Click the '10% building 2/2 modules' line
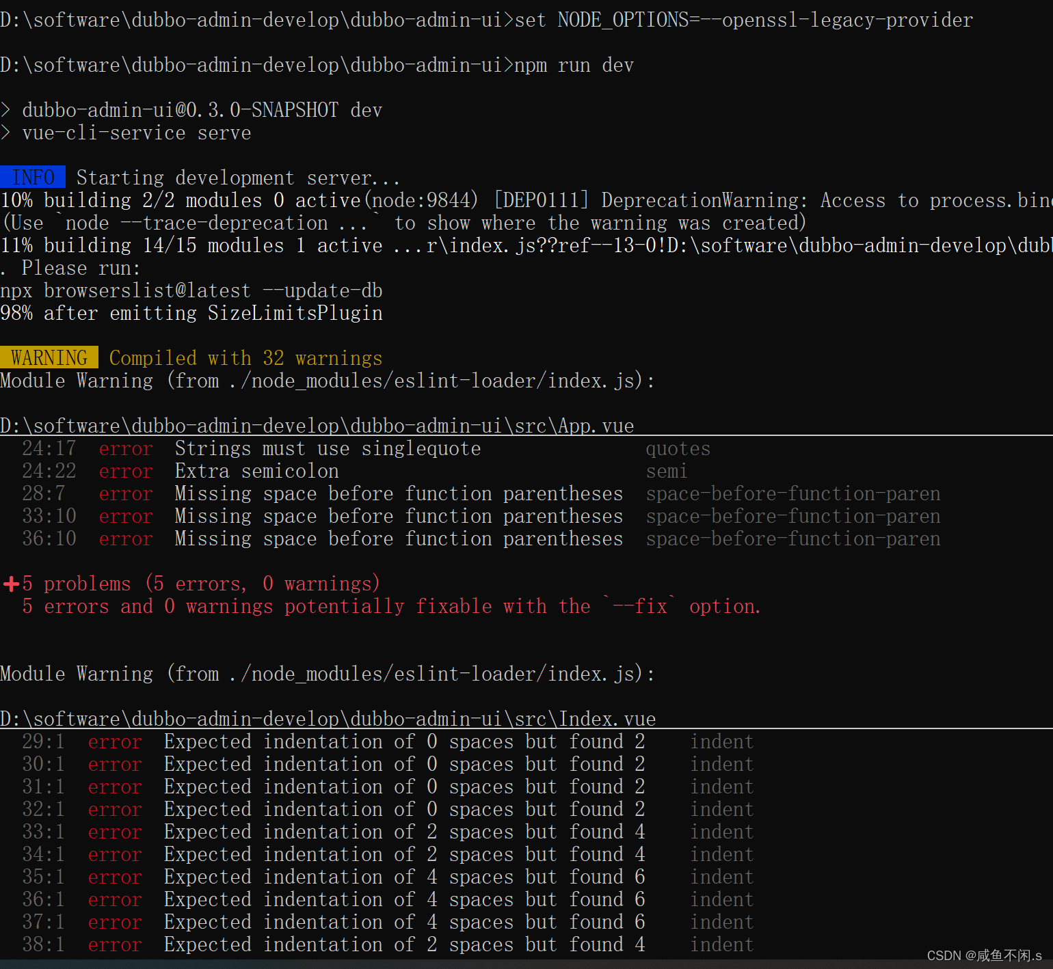The image size is (1053, 969). click(526, 200)
